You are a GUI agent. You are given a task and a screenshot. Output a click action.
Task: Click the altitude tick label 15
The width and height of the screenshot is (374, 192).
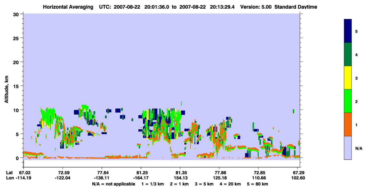tap(17, 86)
